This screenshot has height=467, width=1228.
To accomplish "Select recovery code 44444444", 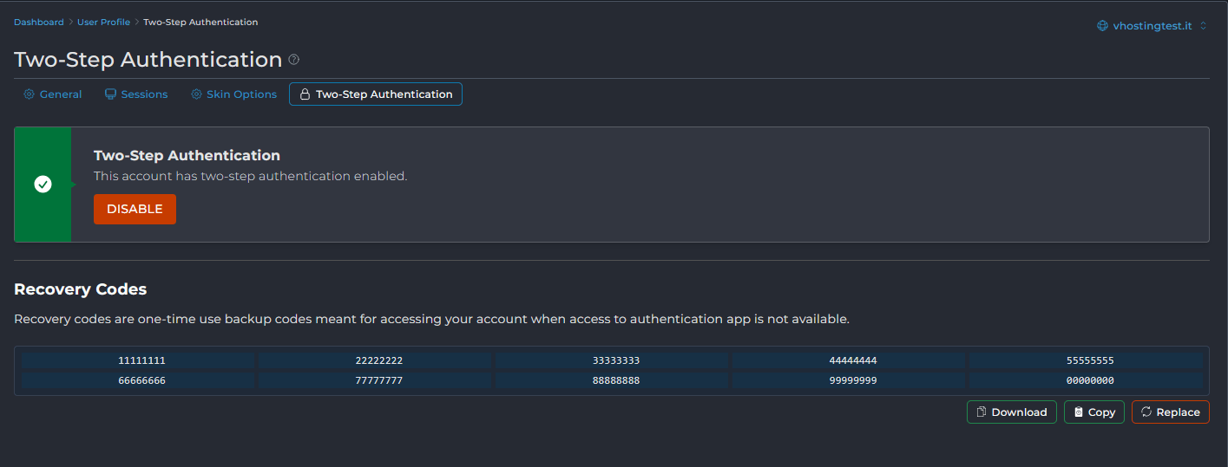I will pos(853,360).
